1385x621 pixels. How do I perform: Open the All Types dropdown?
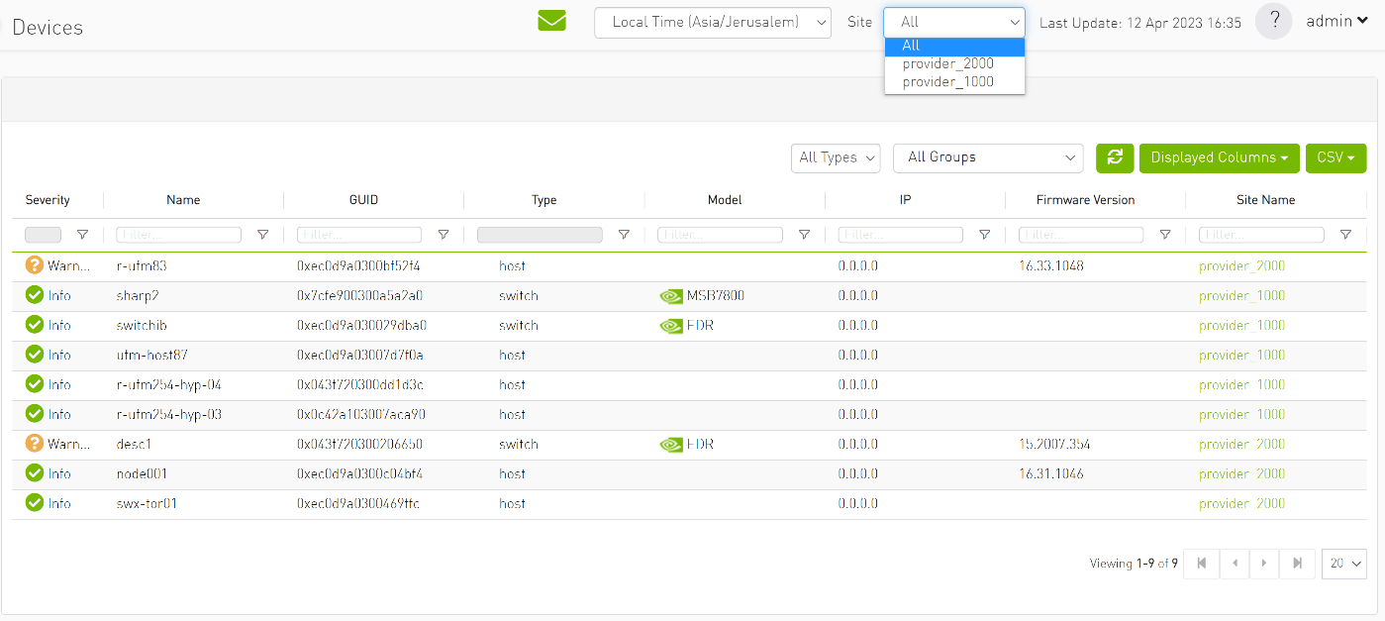pyautogui.click(x=836, y=157)
